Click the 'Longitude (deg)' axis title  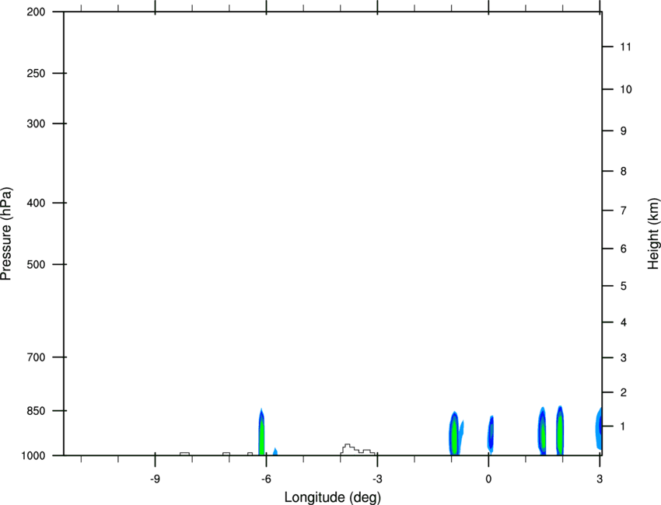333,497
